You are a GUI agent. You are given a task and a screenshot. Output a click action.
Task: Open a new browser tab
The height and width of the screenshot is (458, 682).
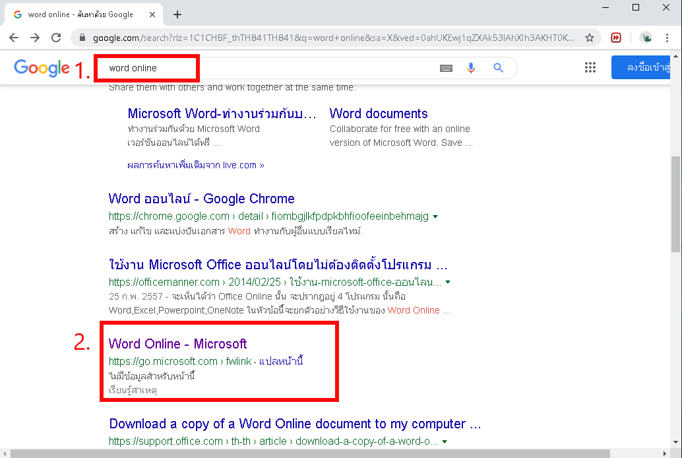[x=177, y=15]
